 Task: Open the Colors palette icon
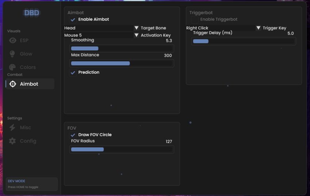pos(12,67)
